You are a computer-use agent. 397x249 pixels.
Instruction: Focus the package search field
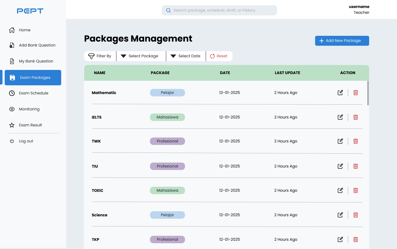pos(219,10)
